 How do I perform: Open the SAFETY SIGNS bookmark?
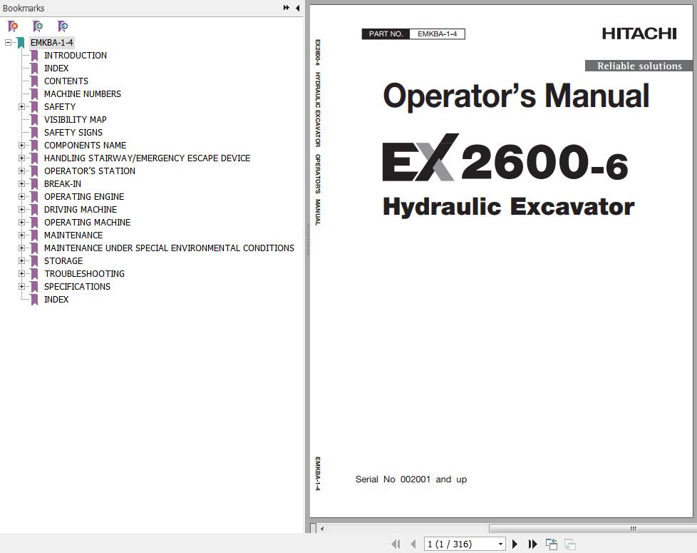point(73,133)
